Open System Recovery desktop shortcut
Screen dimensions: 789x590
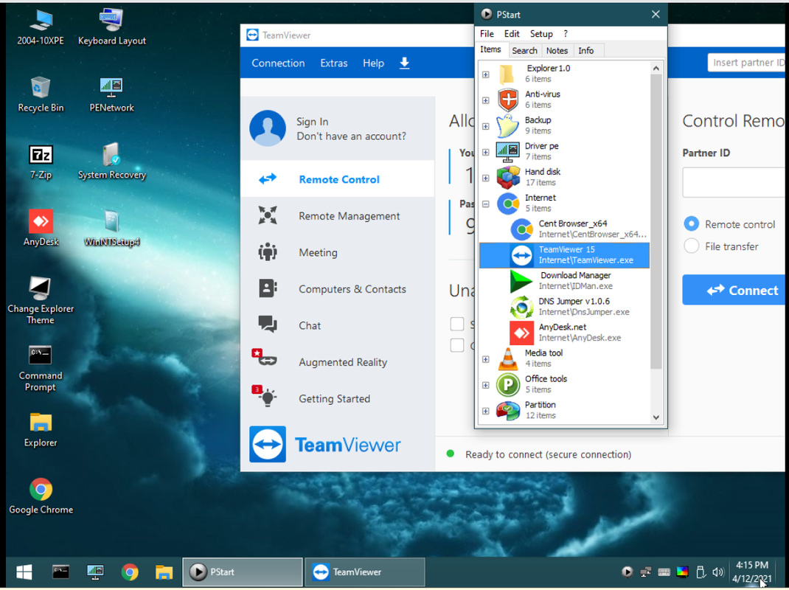(111, 162)
